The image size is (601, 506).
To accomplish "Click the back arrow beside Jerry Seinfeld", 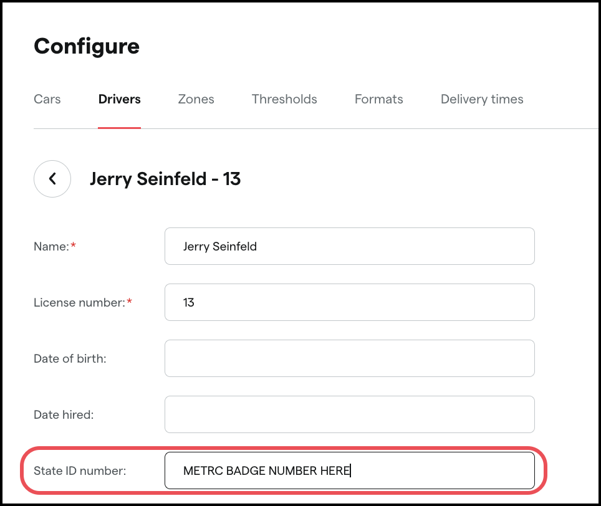I will pyautogui.click(x=52, y=179).
